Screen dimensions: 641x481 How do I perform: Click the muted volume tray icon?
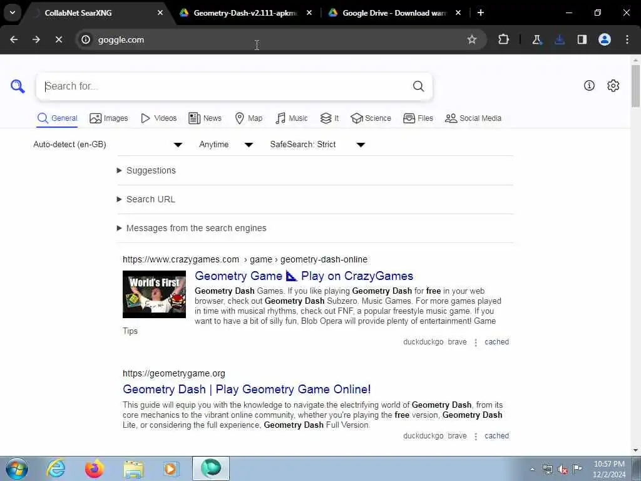(563, 470)
